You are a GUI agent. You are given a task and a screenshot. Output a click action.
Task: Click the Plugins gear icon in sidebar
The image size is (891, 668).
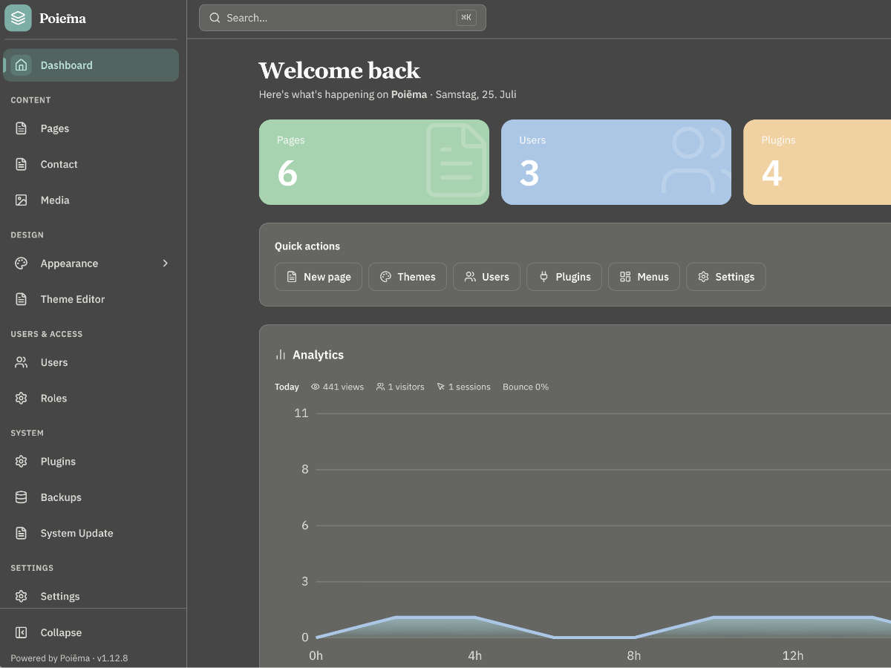[x=22, y=462]
